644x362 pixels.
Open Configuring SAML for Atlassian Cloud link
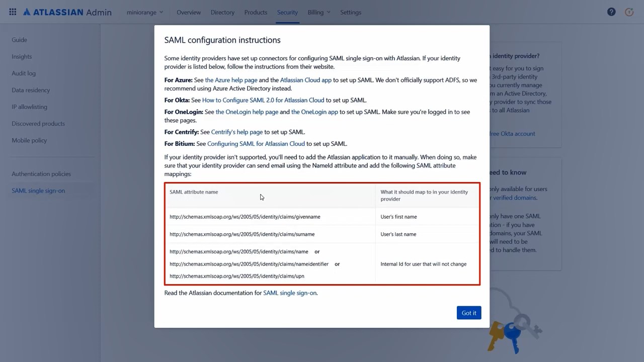pos(256,144)
